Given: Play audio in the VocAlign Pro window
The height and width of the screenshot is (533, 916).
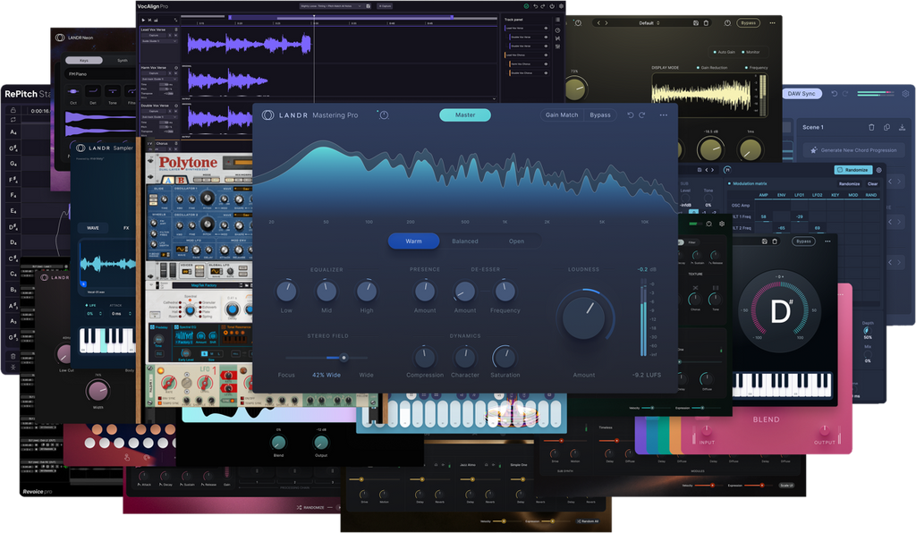Looking at the screenshot, I should (144, 20).
